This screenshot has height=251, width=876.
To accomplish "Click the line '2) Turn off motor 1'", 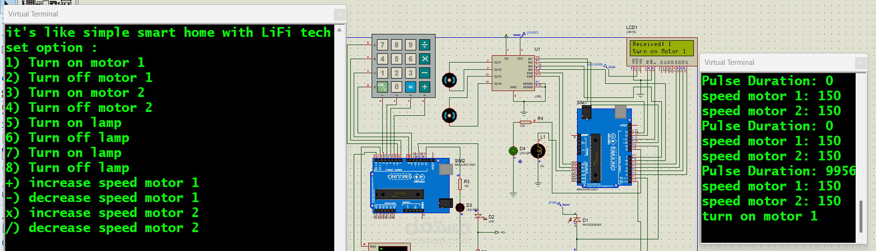I will coord(79,78).
